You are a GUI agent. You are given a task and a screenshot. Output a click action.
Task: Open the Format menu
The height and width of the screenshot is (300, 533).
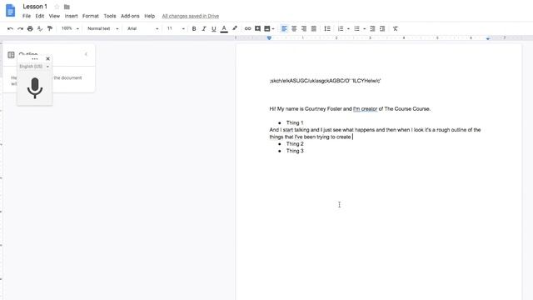91,16
